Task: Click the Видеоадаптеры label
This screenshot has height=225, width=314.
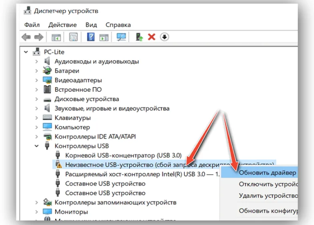Action: pyautogui.click(x=78, y=80)
